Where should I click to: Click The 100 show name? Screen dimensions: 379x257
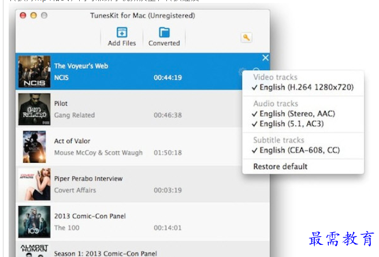coord(66,228)
